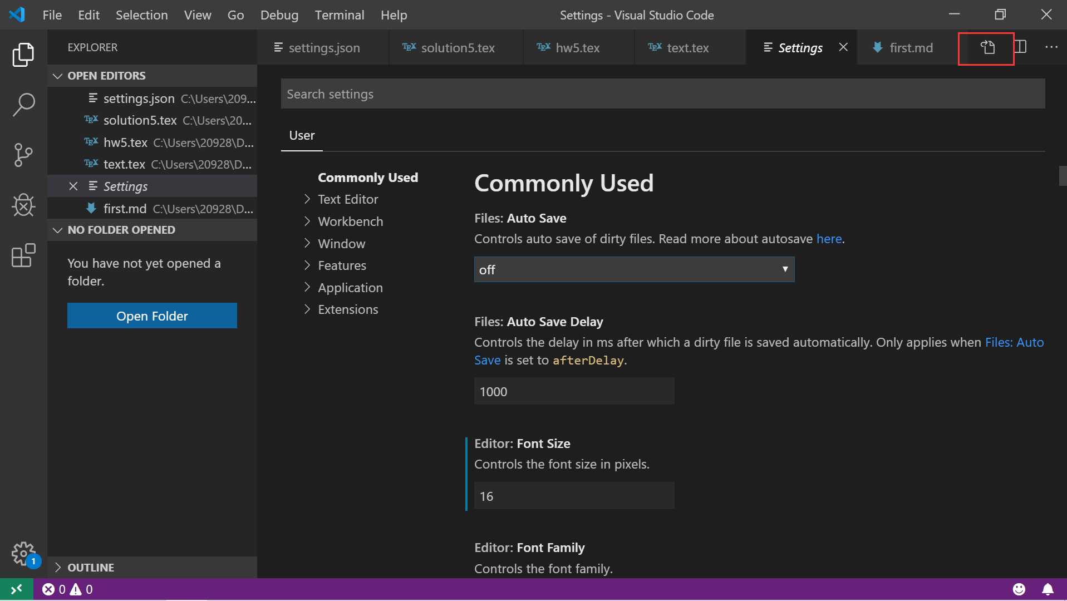1067x601 pixels.
Task: Select hw5.tex in Open Editors
Action: [x=153, y=142]
